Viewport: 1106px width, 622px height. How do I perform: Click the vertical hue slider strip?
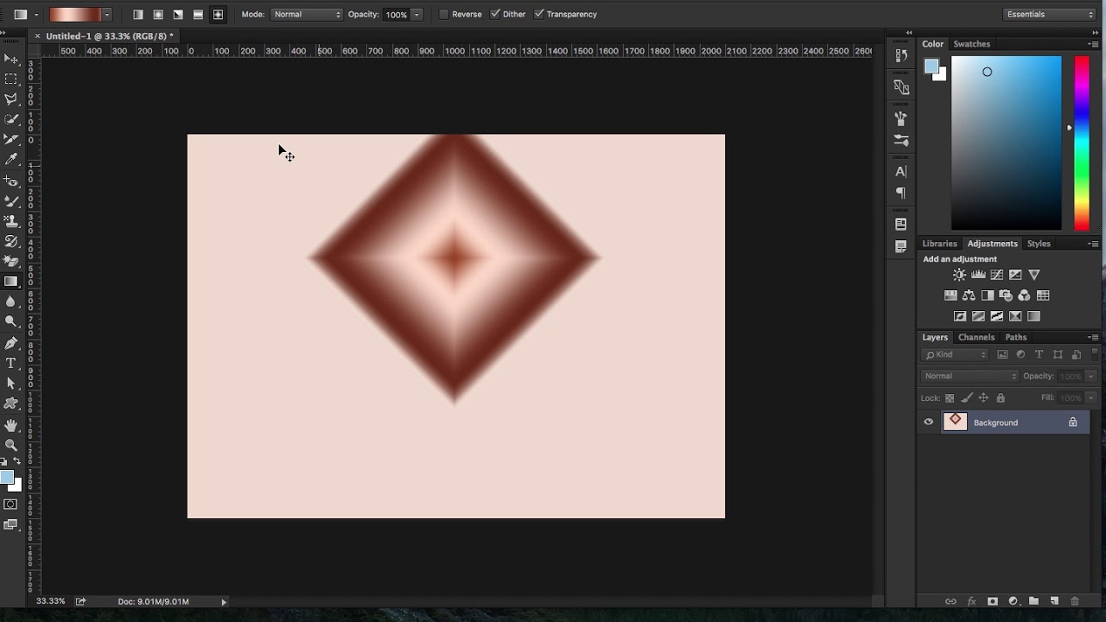pos(1082,143)
